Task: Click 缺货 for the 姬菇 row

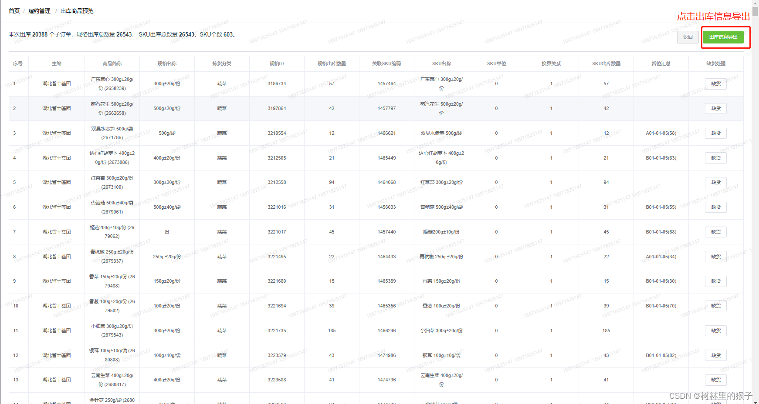Action: [716, 232]
